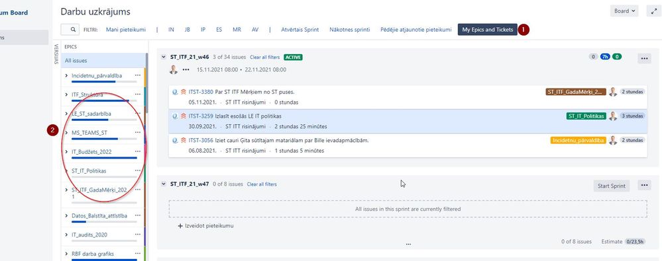This screenshot has width=662, height=261.
Task: Toggle Pēdējie atjaunotie pieteikumi filter
Action: (416, 30)
